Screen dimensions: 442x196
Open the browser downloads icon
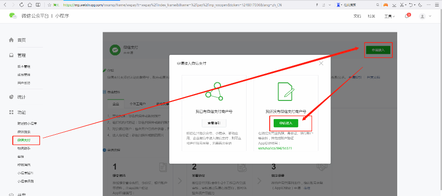pos(394,5)
